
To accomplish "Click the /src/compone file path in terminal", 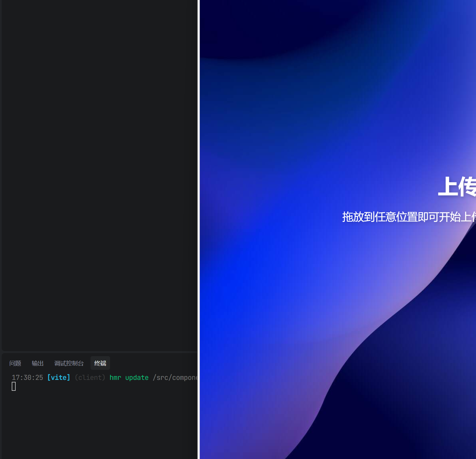I will point(175,378).
